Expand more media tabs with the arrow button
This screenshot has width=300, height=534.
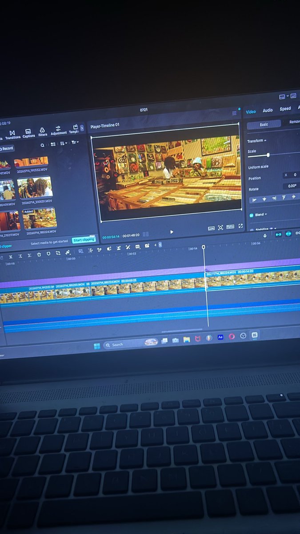82,128
